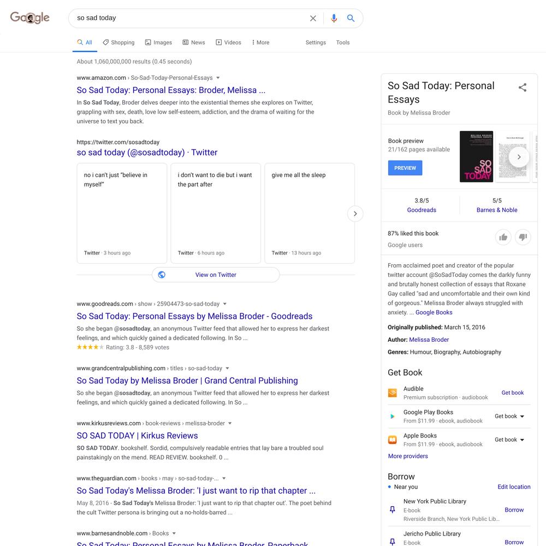Click the New York Public Library pin icon
This screenshot has width=546, height=546.
pyautogui.click(x=393, y=510)
